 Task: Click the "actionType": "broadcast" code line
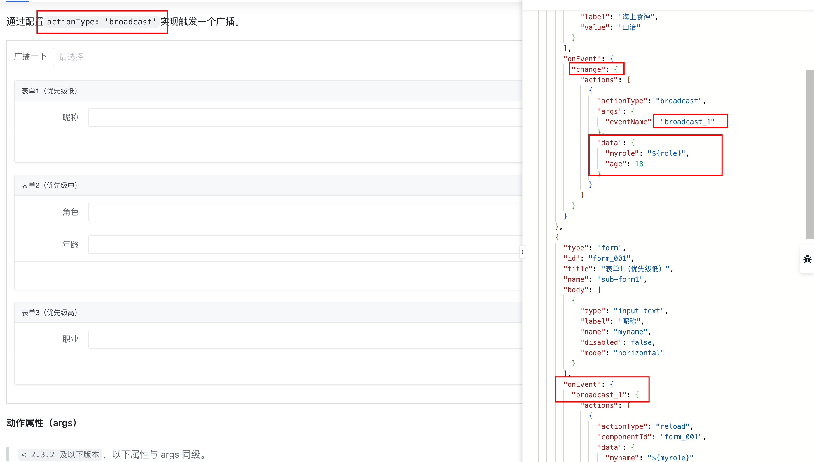click(651, 101)
